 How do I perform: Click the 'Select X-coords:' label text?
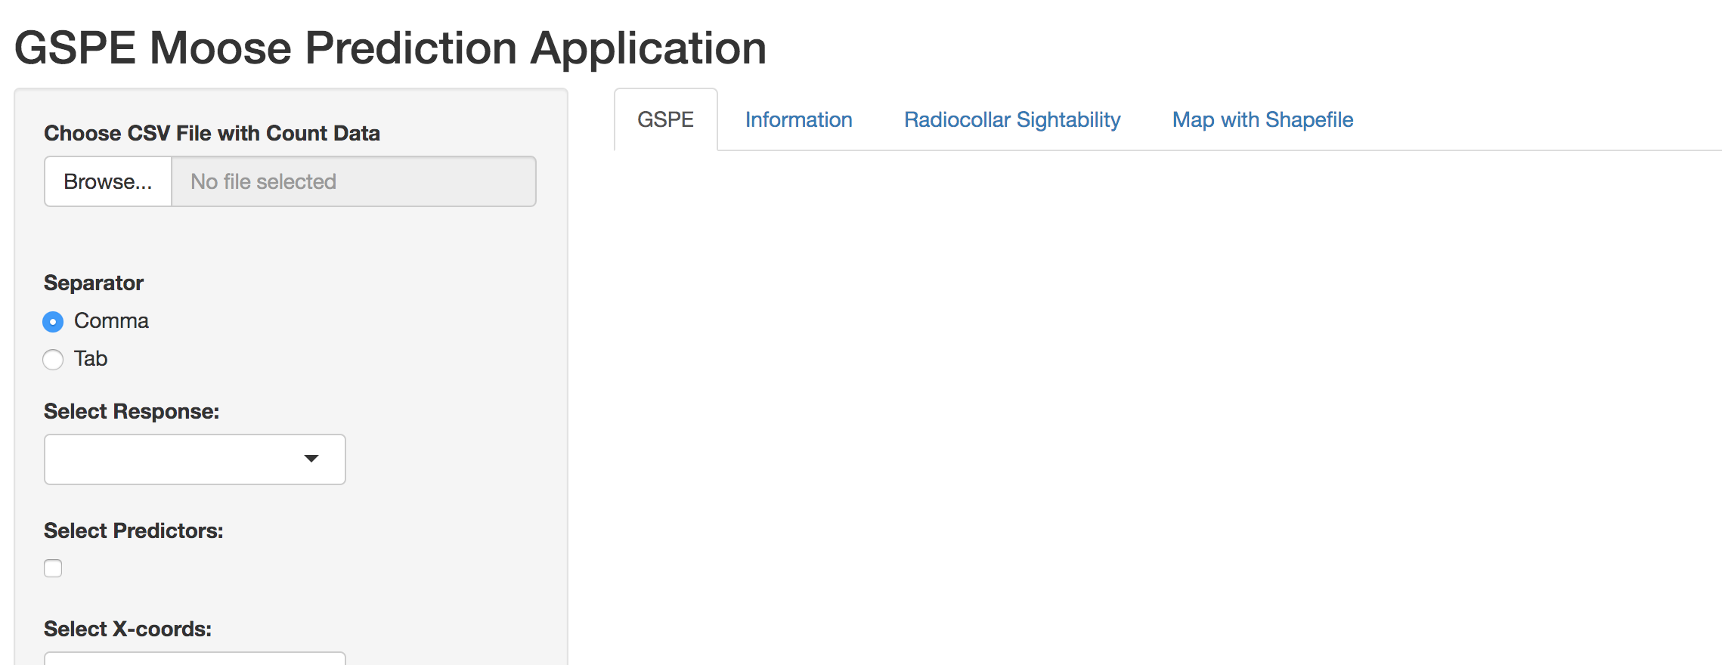pyautogui.click(x=128, y=629)
